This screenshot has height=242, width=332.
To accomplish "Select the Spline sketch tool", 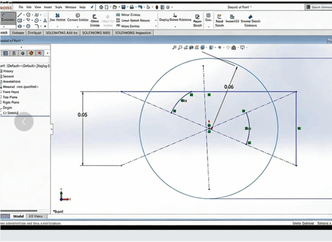I will [x=36, y=15].
